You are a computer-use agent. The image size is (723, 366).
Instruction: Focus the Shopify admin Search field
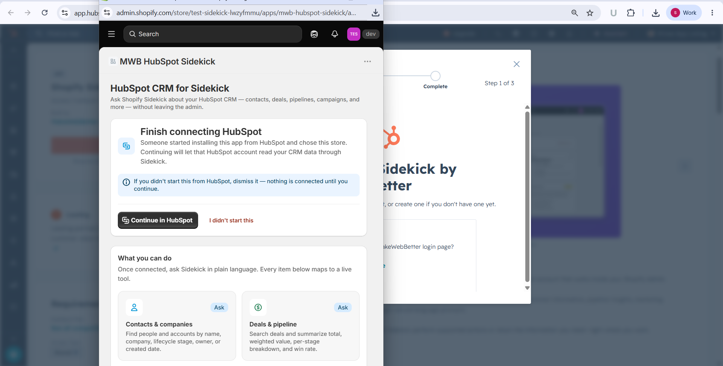pyautogui.click(x=213, y=34)
